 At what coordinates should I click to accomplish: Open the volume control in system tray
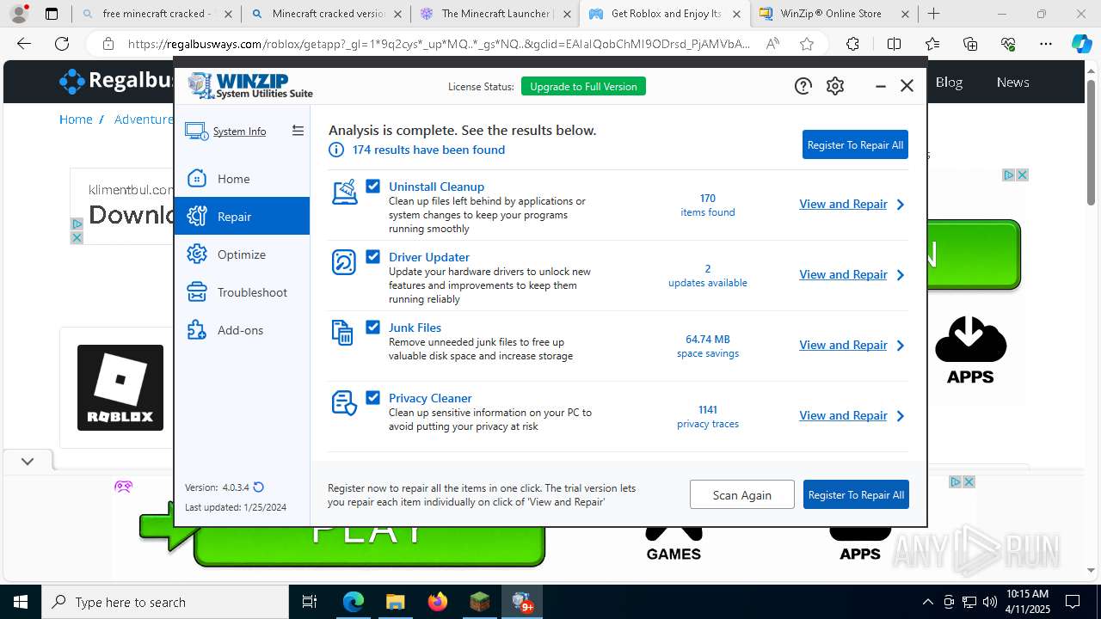(x=989, y=602)
